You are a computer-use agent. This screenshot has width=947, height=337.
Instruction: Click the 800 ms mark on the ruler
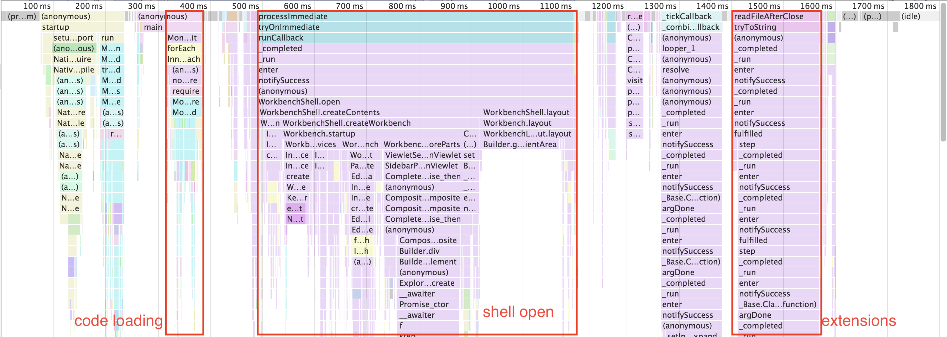(402, 6)
